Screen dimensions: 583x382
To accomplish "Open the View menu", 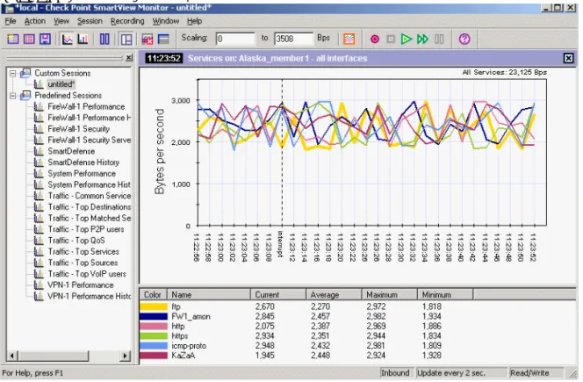I will (61, 21).
